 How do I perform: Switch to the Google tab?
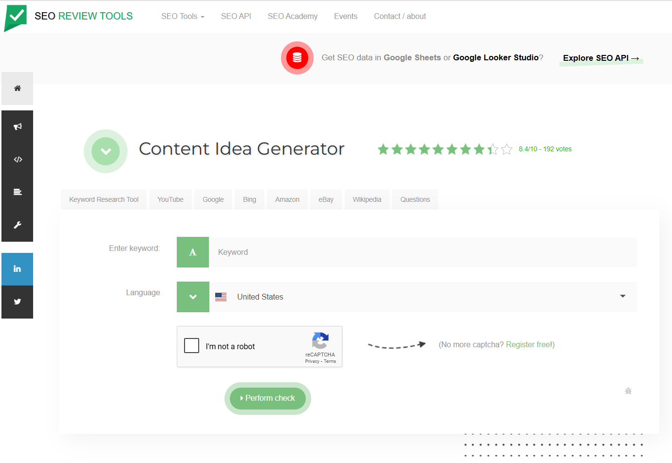213,199
